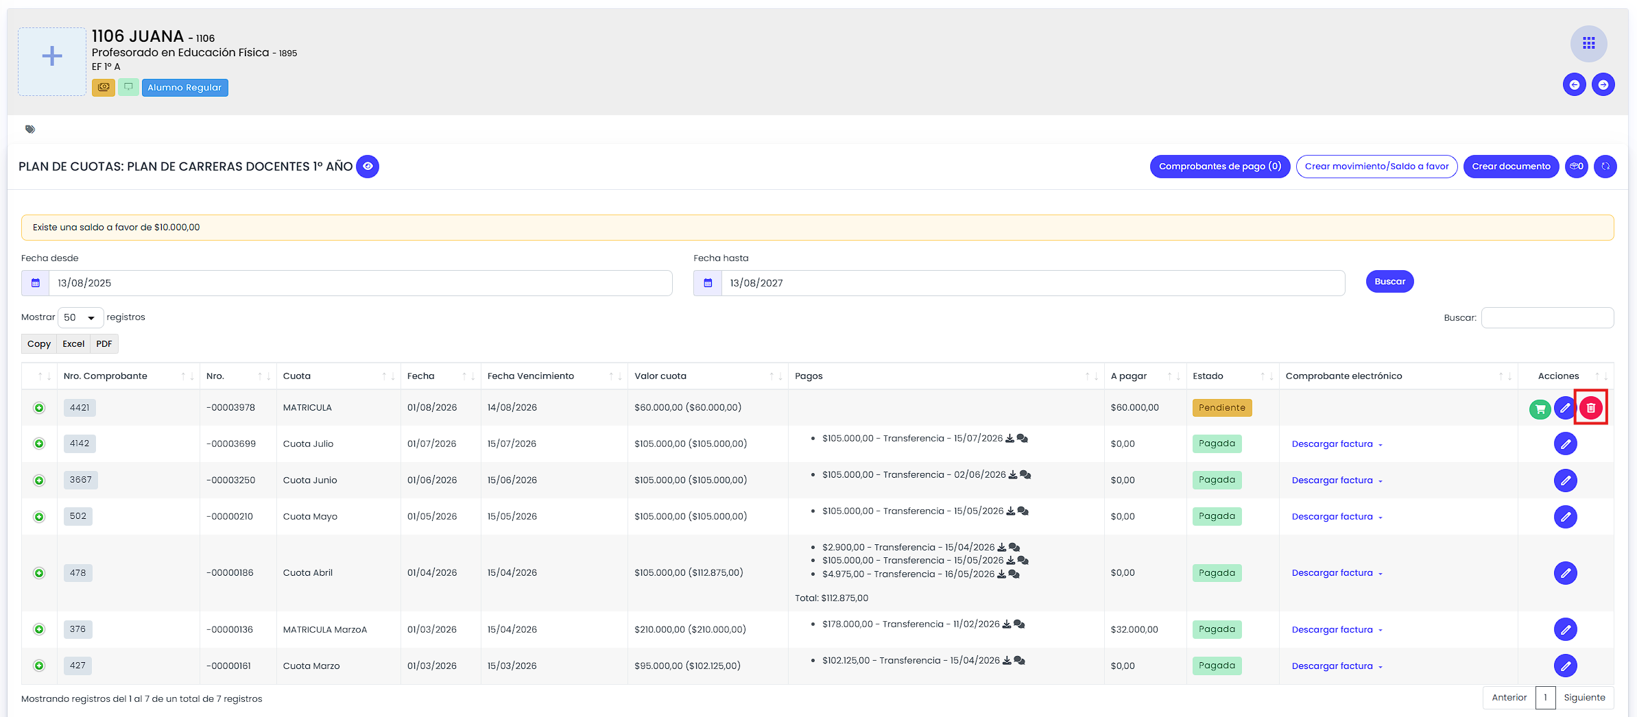Edit the Cuota Abril row

click(x=1566, y=573)
